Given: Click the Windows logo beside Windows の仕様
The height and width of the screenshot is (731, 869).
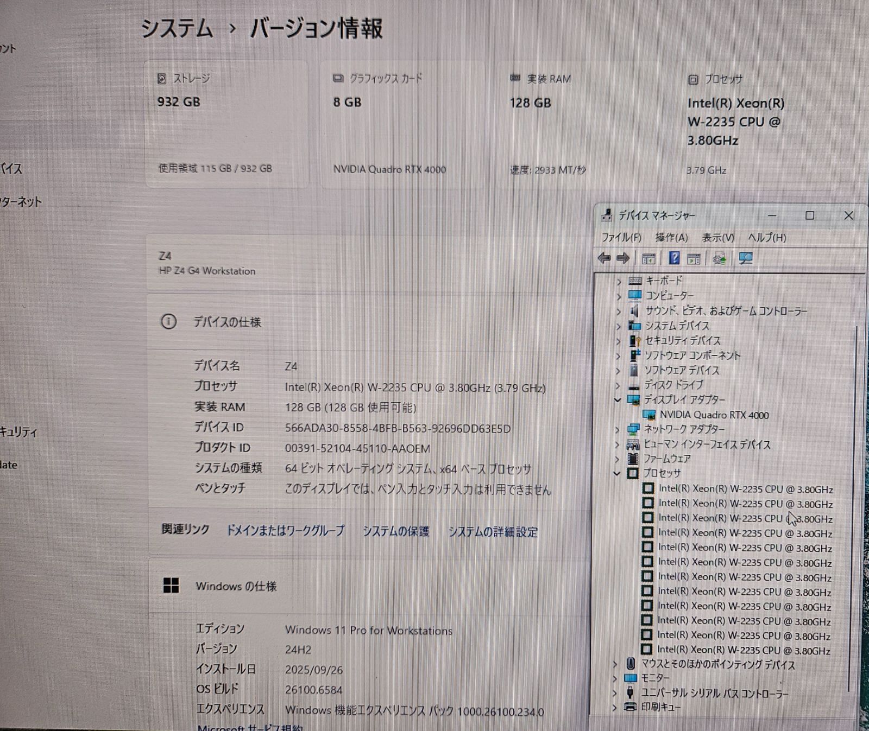Looking at the screenshot, I should click(x=171, y=586).
